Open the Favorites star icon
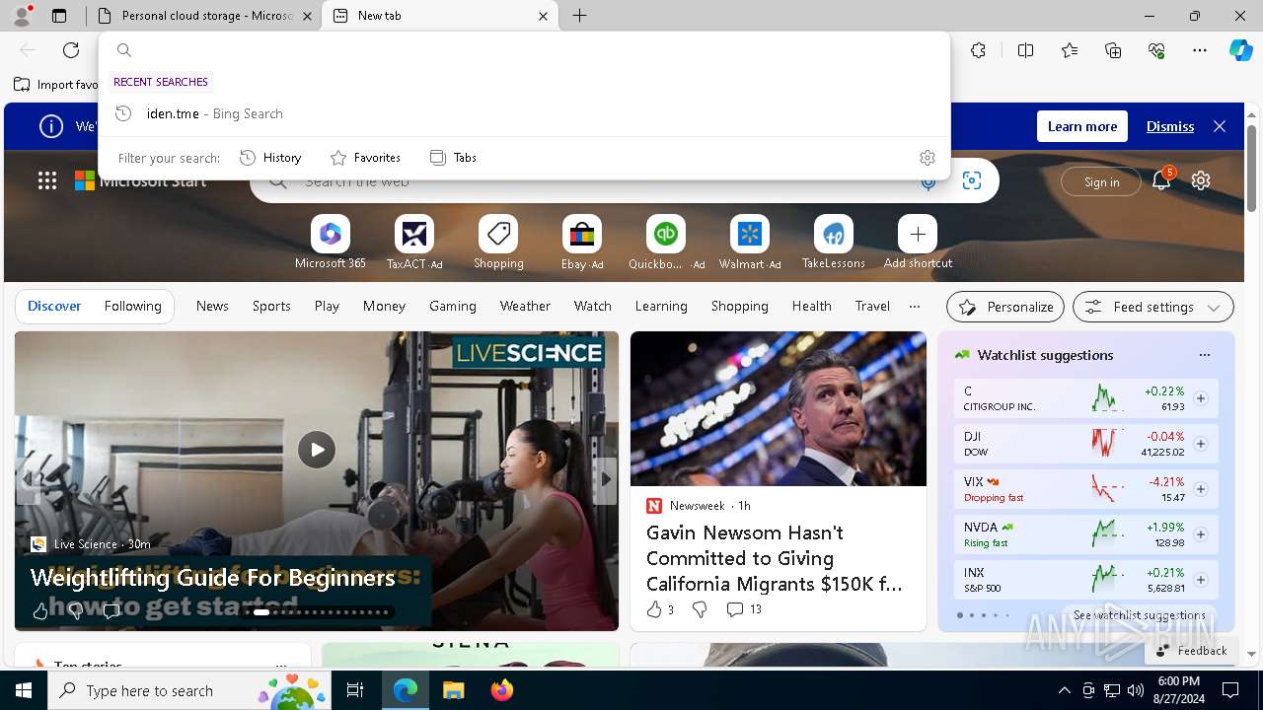Screen dimensions: 1263x710 click(1070, 50)
